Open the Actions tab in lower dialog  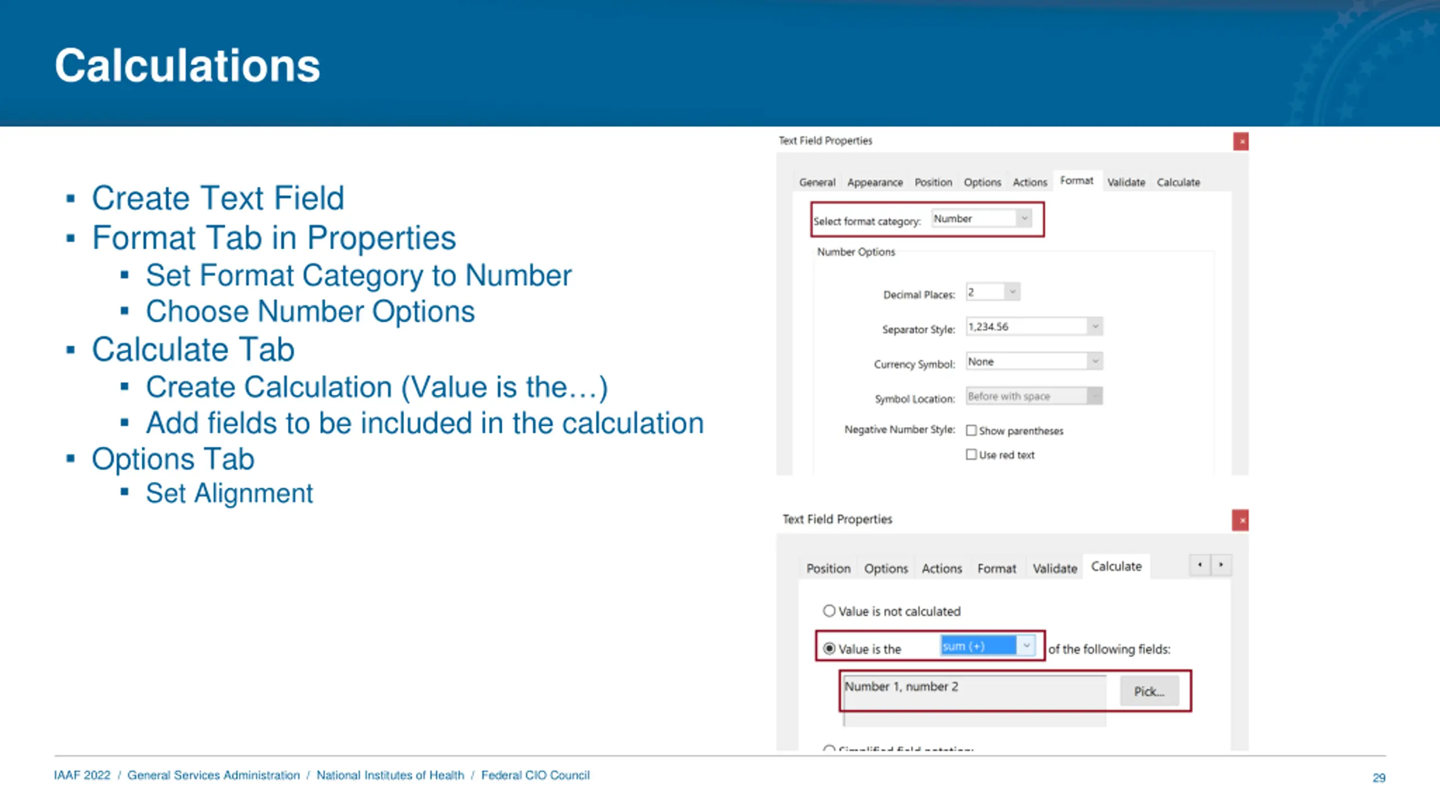942,569
